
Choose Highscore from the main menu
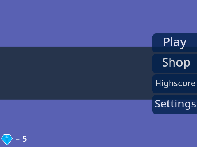174,84
